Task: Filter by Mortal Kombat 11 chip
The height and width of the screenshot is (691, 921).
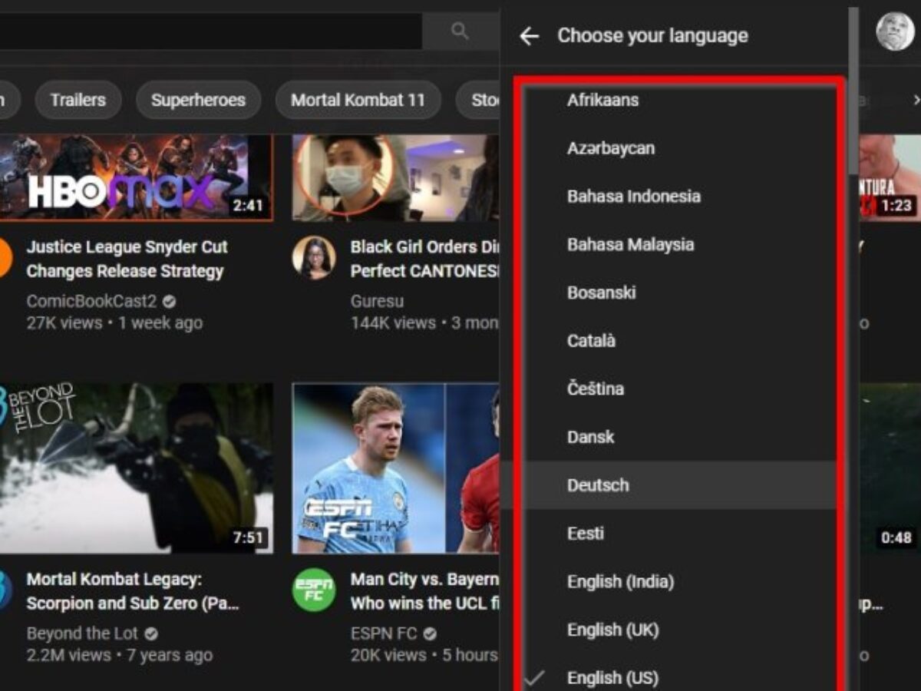Action: [x=358, y=100]
